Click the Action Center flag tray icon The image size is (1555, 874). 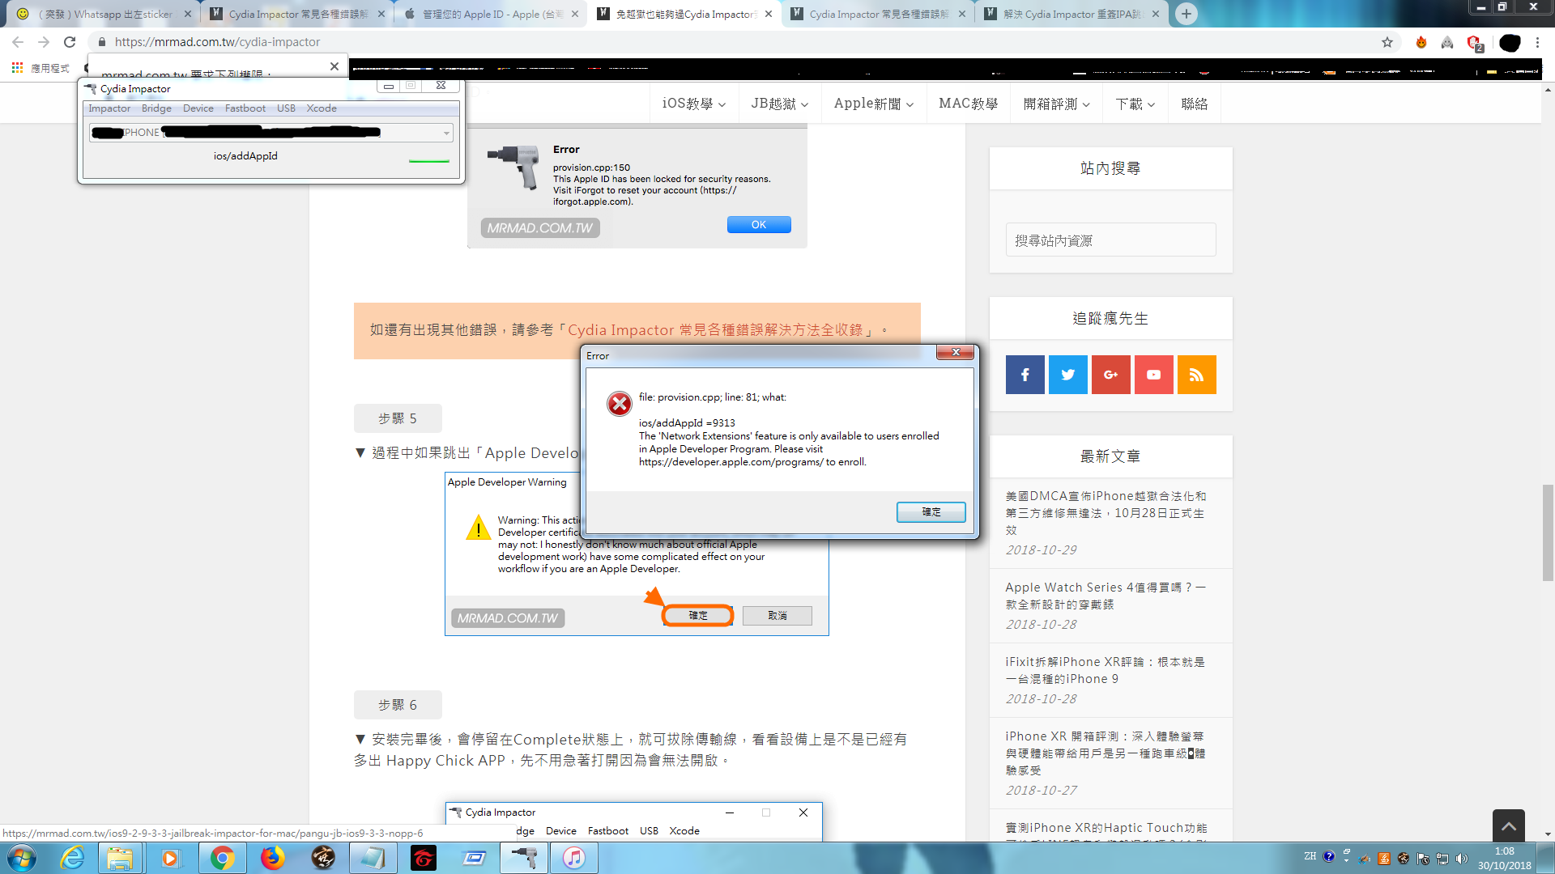click(x=1423, y=858)
